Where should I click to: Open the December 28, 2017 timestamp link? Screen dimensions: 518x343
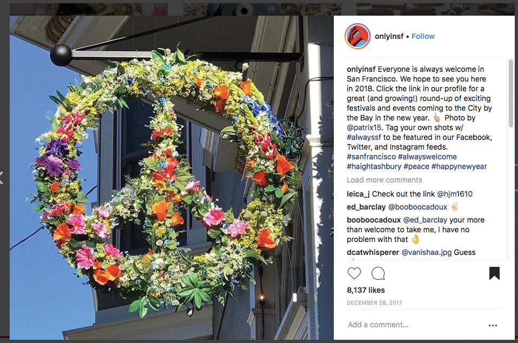point(374,302)
